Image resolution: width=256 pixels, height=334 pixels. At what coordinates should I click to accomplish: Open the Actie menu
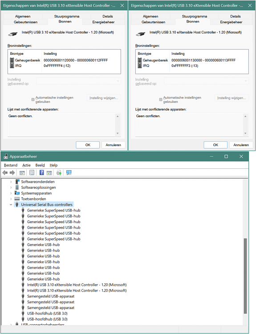(x=26, y=165)
